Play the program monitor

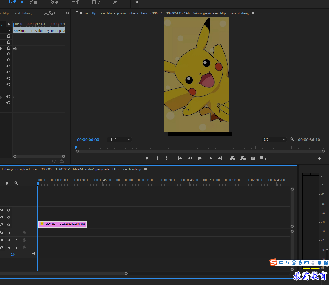[200, 158]
